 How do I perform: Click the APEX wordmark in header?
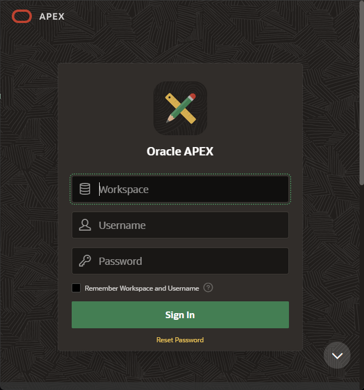[x=52, y=17]
